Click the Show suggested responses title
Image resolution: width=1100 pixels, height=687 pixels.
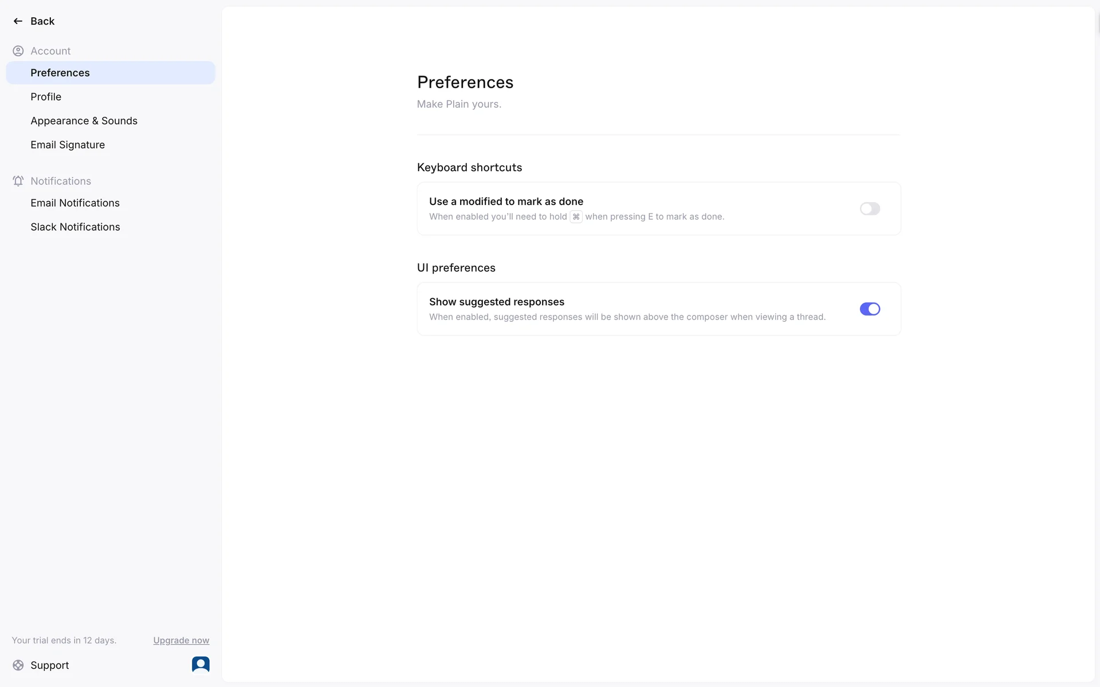coord(496,302)
